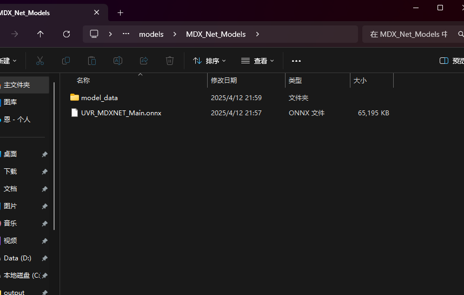Toggle the 预览 preview pane button
464x295 pixels.
tap(452, 61)
